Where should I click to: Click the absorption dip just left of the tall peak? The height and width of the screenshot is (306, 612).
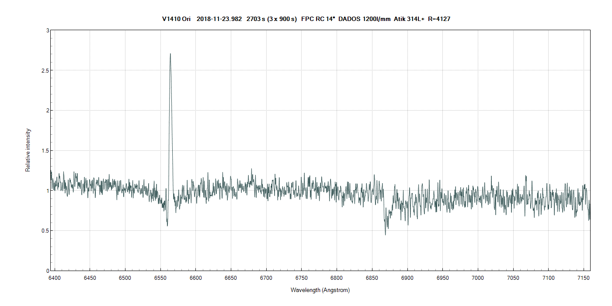pos(167,225)
